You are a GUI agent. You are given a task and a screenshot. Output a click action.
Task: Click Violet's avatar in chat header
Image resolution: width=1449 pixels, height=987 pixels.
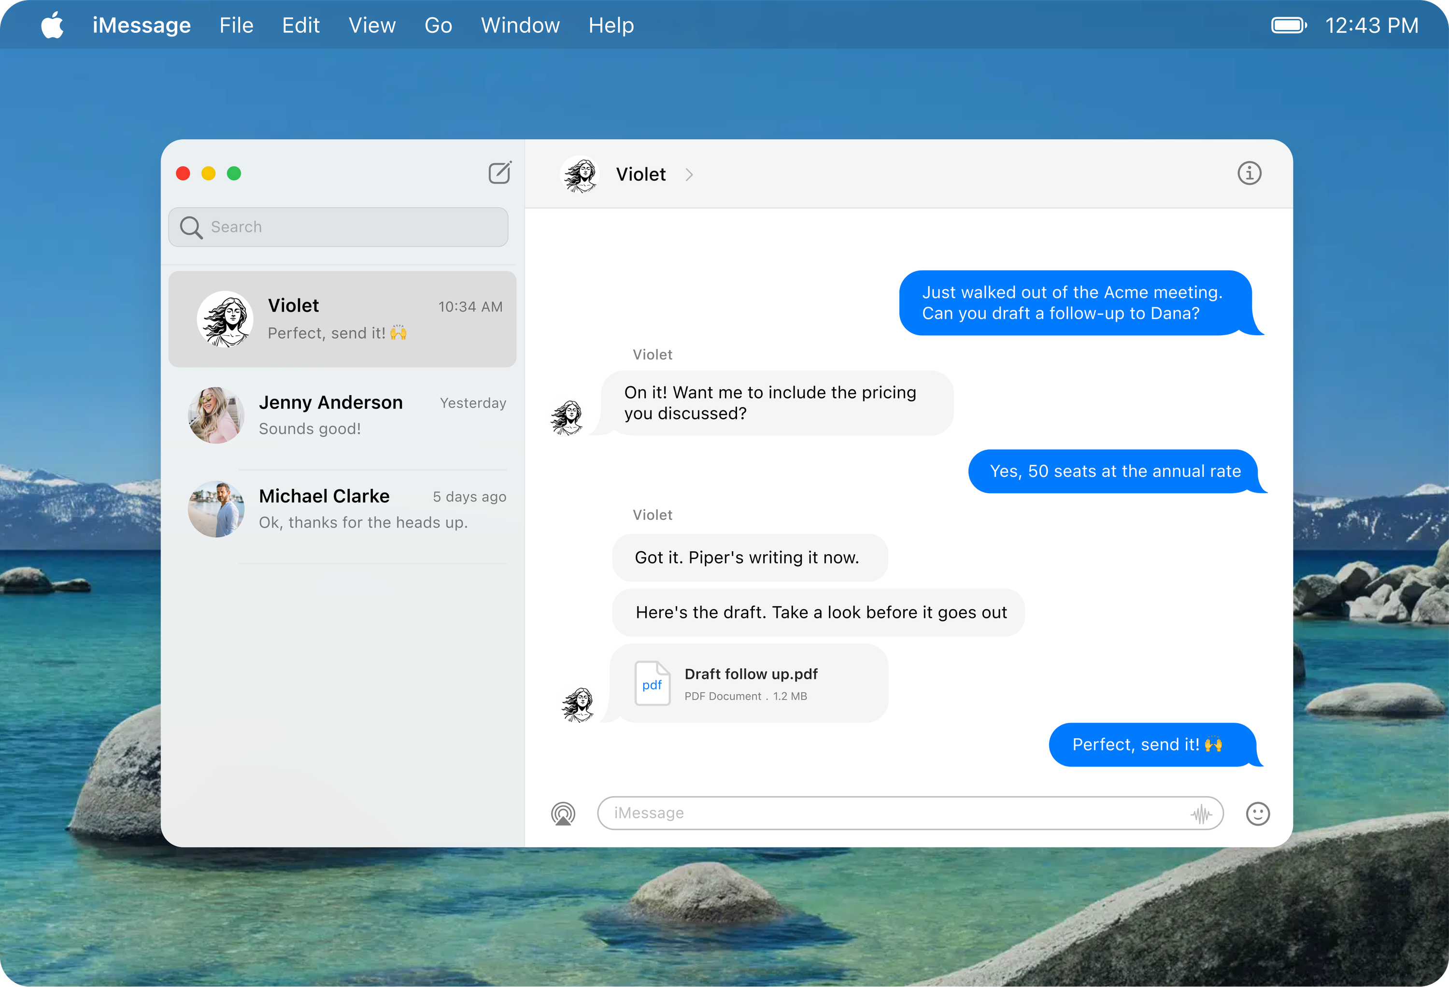pyautogui.click(x=581, y=174)
